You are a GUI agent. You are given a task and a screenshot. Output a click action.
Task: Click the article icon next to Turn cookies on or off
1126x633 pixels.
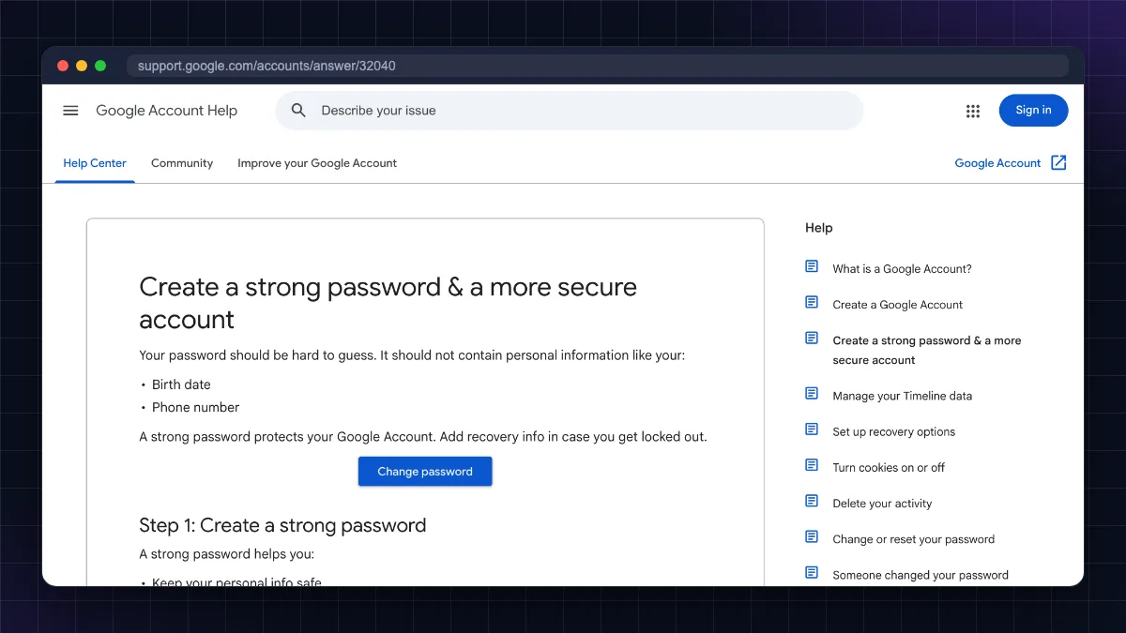coord(812,465)
